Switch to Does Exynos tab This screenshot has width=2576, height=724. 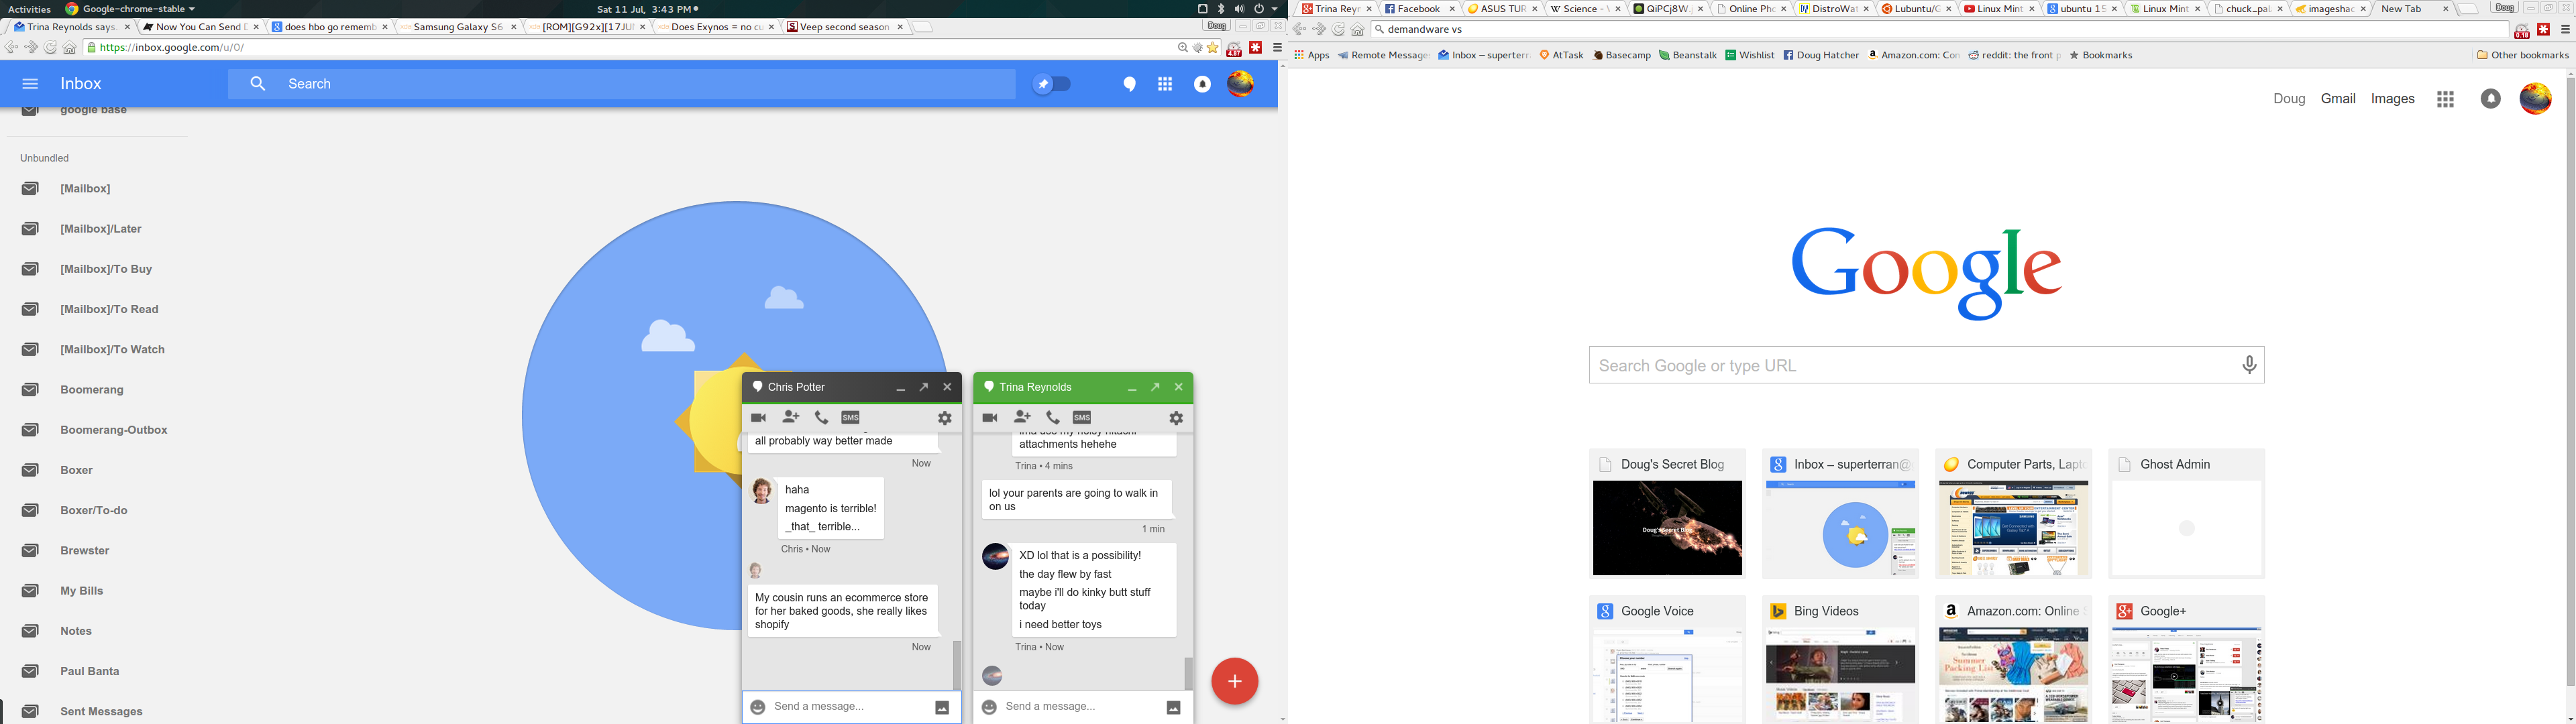click(716, 27)
